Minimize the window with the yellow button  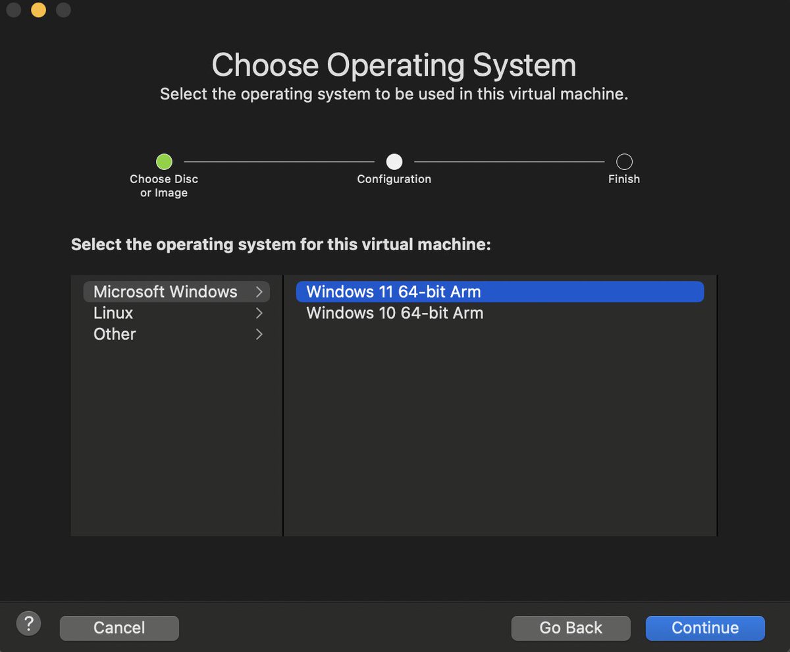click(39, 10)
